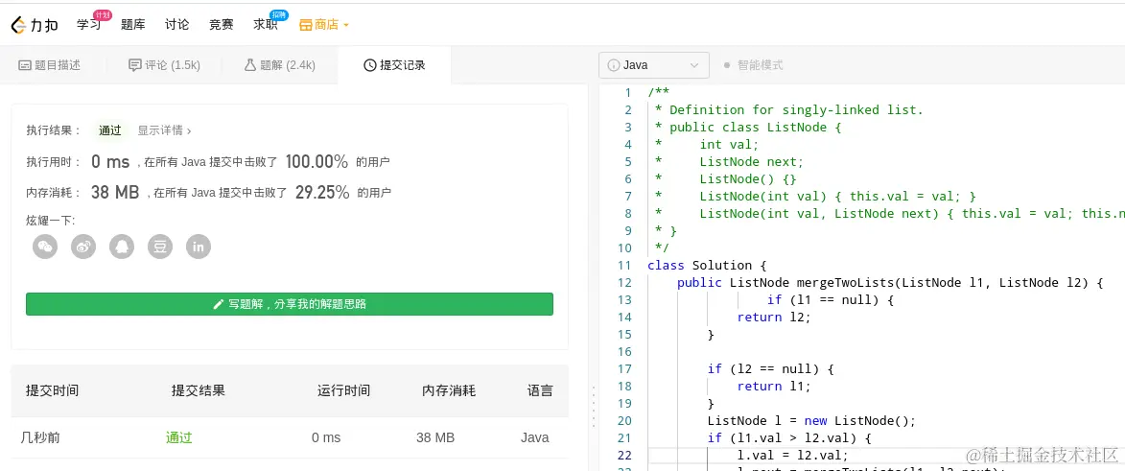1125x471 pixels.
Task: Switch to 题解 (2.4k) tab
Action: pos(280,65)
